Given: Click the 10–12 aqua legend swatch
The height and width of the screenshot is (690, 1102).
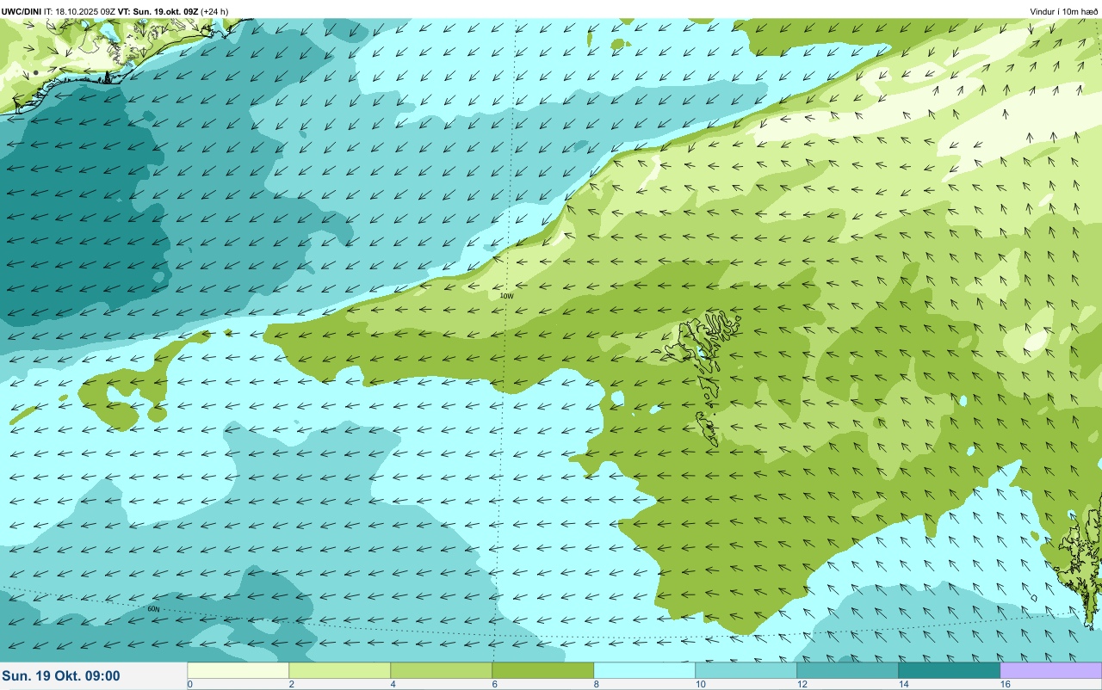Looking at the screenshot, I should 746,670.
